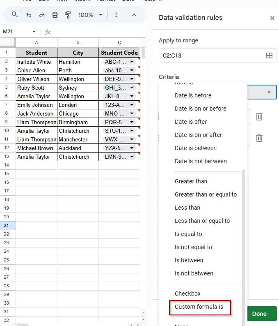Click the Student Code header cell
This screenshot has width=279, height=326.
tap(119, 53)
